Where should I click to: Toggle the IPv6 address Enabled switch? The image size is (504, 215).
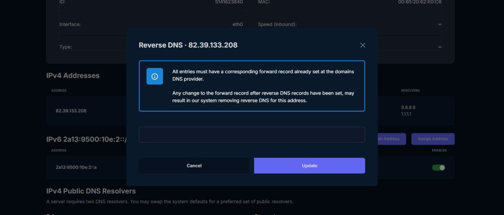tap(438, 167)
